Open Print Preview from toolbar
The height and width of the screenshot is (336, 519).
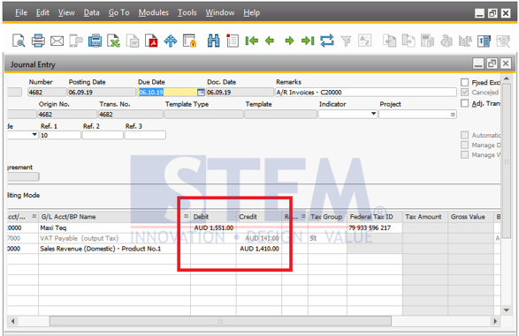tap(19, 41)
